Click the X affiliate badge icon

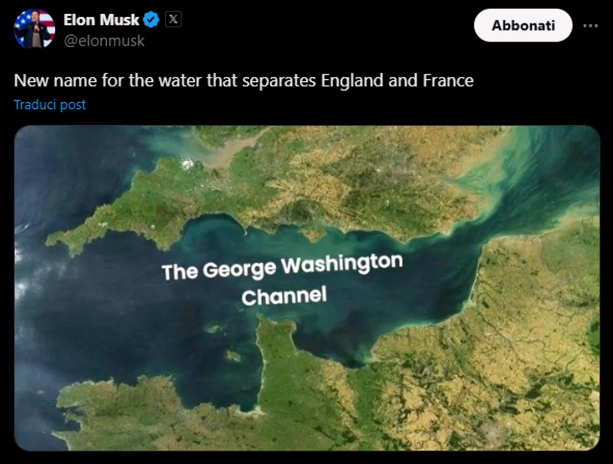click(x=174, y=19)
